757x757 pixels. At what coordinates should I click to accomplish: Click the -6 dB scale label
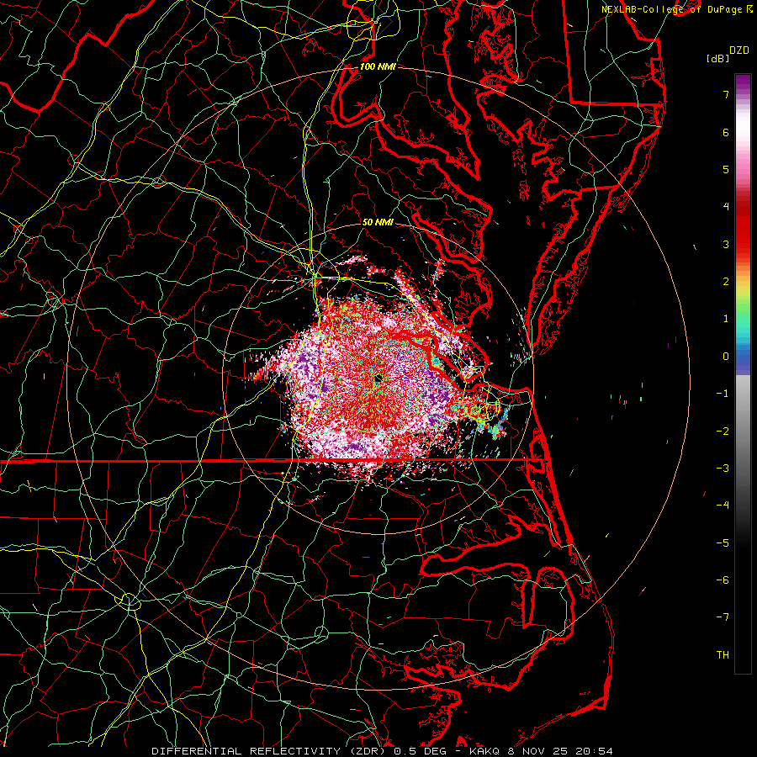723,580
